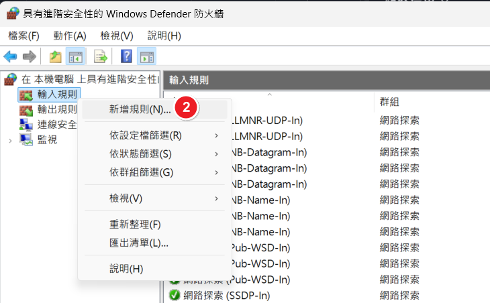This screenshot has width=490, height=303.
Task: Expand 依狀態篩選(S) submenu
Action: click(x=154, y=154)
